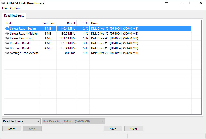
Task: Click the disk icon beside Linear Read (End)
Action: click(7, 38)
